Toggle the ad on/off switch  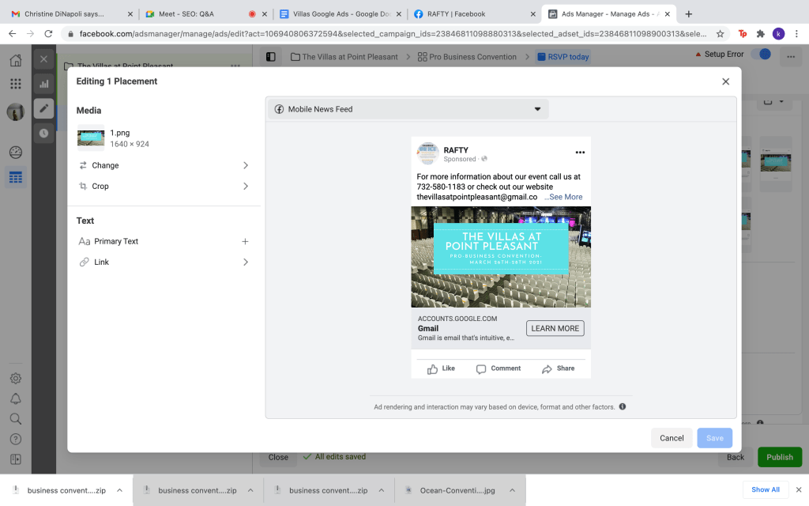click(x=762, y=55)
